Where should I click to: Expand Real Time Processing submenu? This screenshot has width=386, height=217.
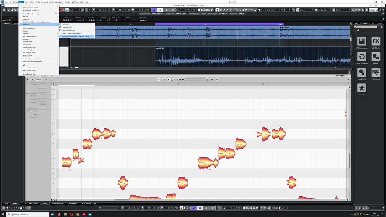pos(39,36)
